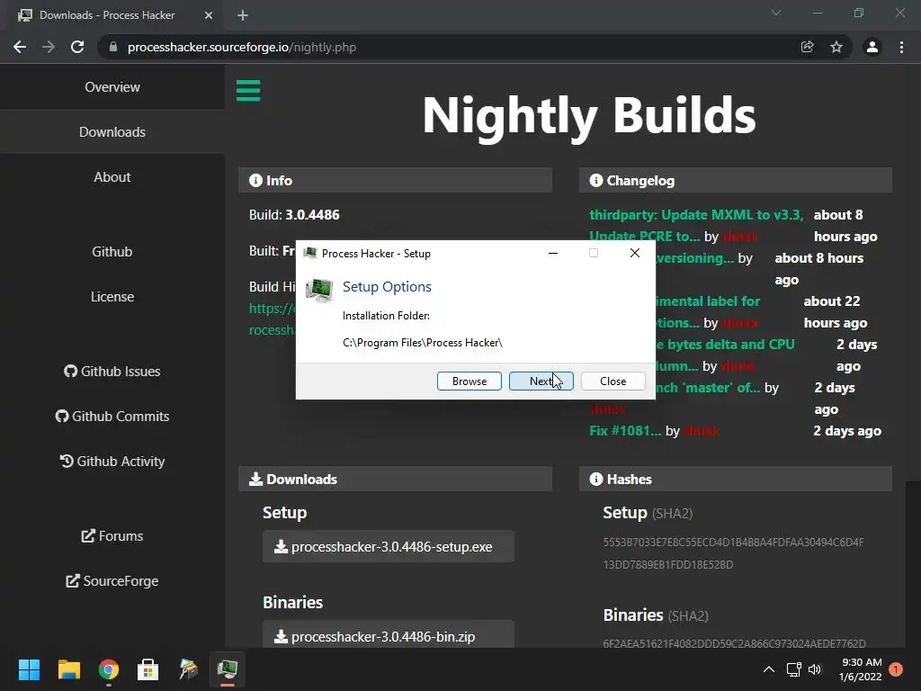Image resolution: width=921 pixels, height=691 pixels.
Task: Open the tab search chevron
Action: pos(776,13)
